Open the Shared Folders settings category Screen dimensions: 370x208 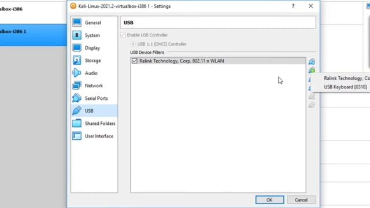[x=94, y=124]
